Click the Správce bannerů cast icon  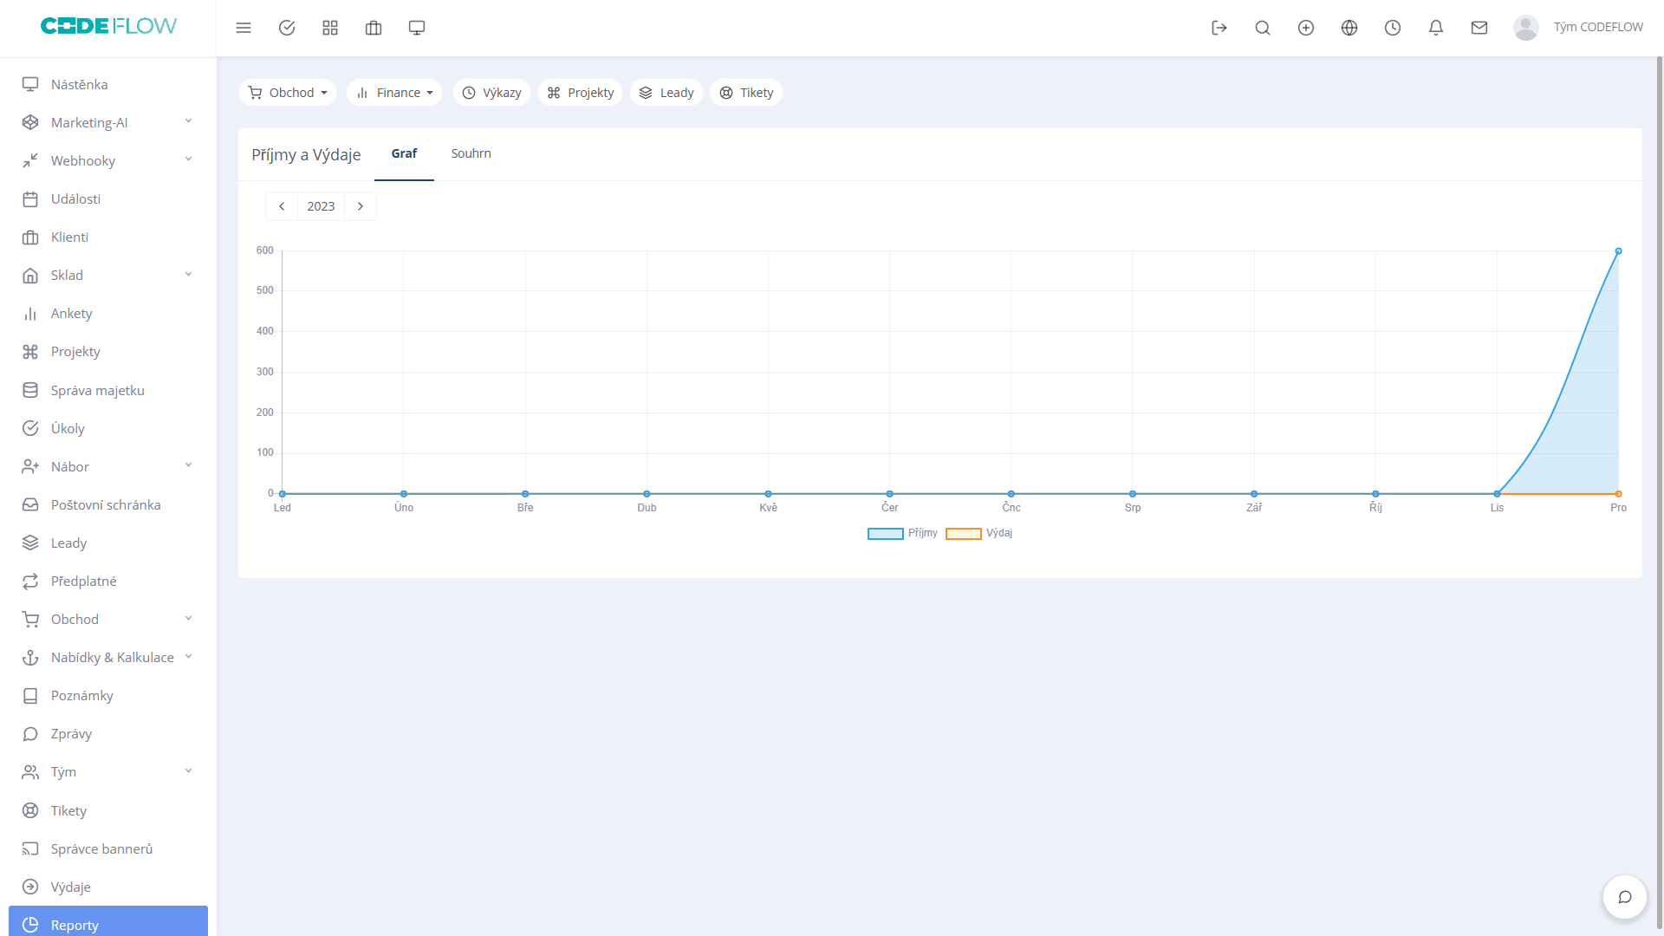30,848
